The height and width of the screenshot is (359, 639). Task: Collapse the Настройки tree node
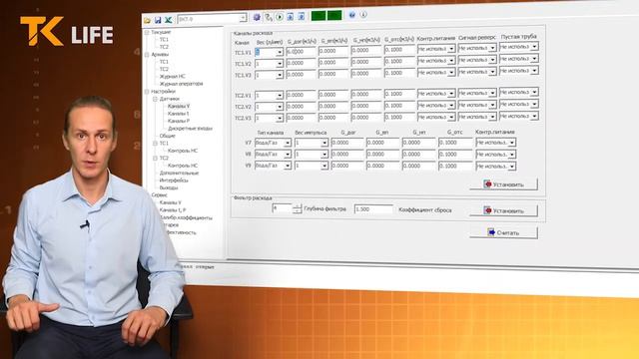(147, 92)
